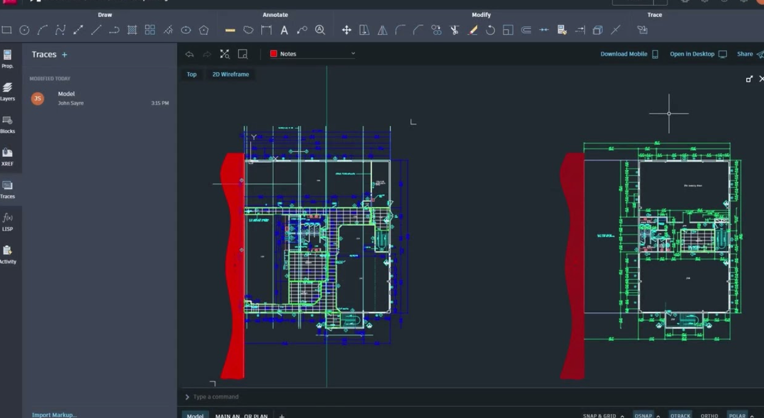
Task: Enable ORTHO mode
Action: tap(709, 415)
